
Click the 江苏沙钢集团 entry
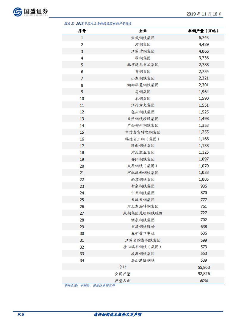pos(143,51)
